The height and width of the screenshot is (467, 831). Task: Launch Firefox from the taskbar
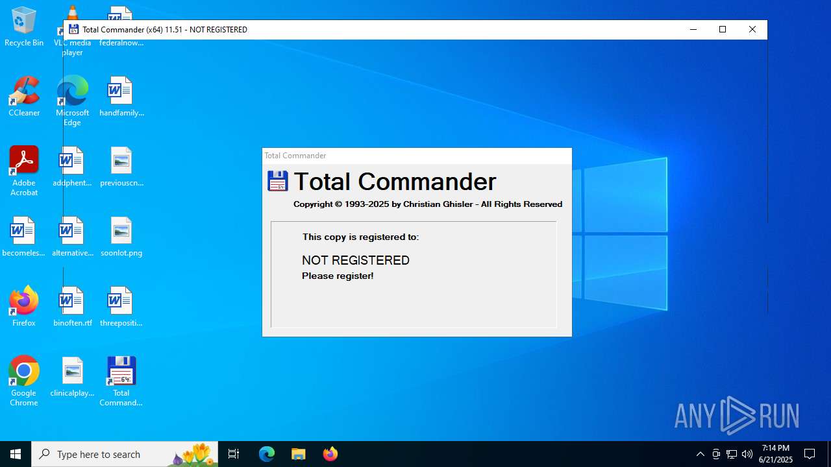pos(330,454)
